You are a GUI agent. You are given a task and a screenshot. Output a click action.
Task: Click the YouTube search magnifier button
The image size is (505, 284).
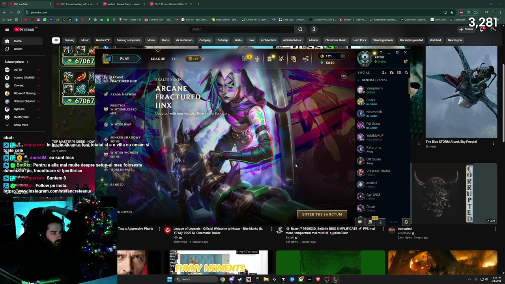[300, 29]
